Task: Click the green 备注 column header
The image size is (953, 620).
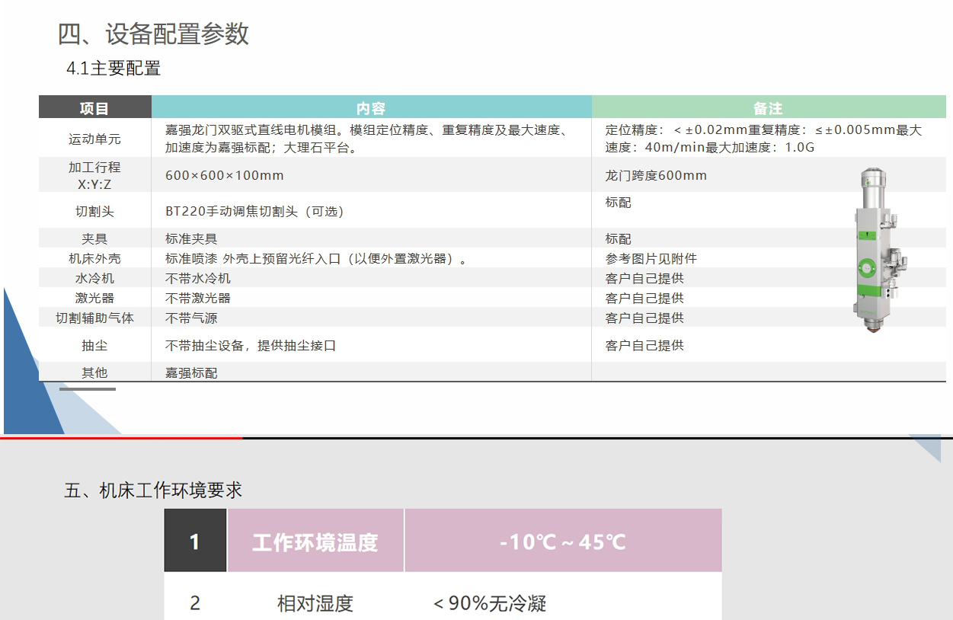Action: (768, 108)
